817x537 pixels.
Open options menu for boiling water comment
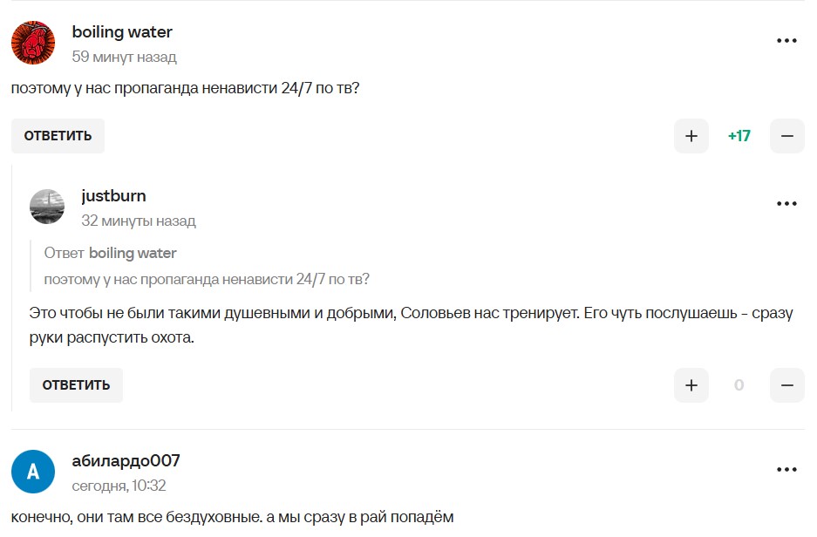[x=786, y=41]
